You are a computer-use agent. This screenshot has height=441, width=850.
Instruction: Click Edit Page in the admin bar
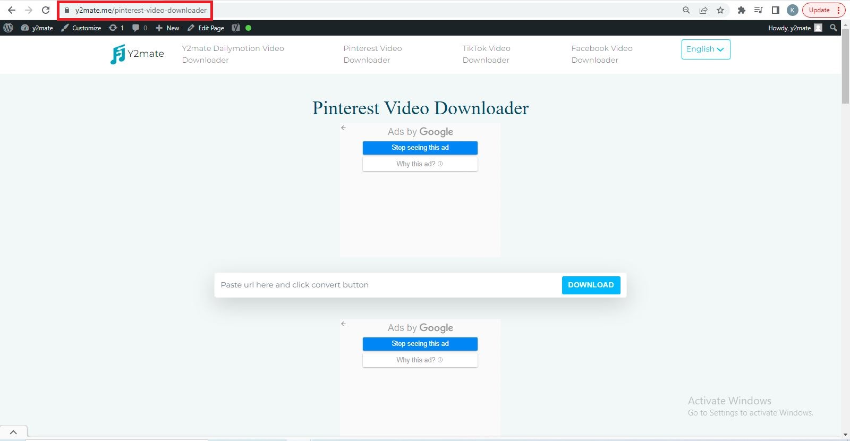tap(206, 28)
